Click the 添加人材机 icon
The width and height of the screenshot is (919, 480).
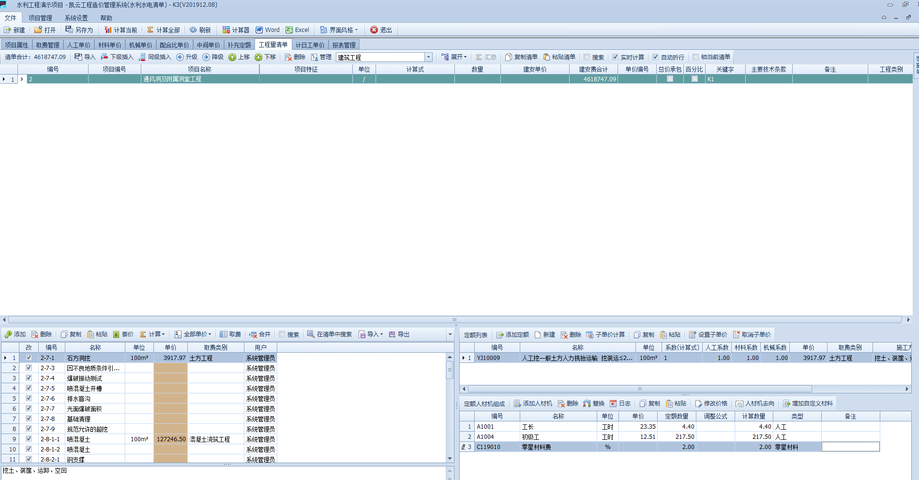517,404
